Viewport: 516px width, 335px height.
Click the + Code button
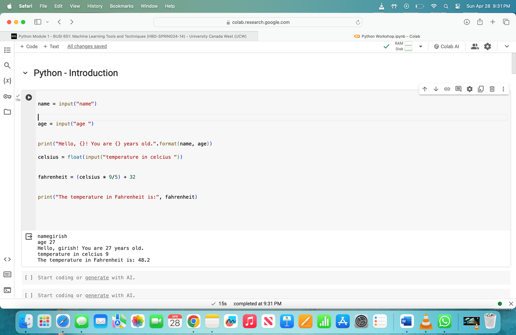(29, 46)
